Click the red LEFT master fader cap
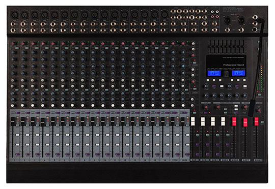Viewport: 275px width, 189px height. 245,122
